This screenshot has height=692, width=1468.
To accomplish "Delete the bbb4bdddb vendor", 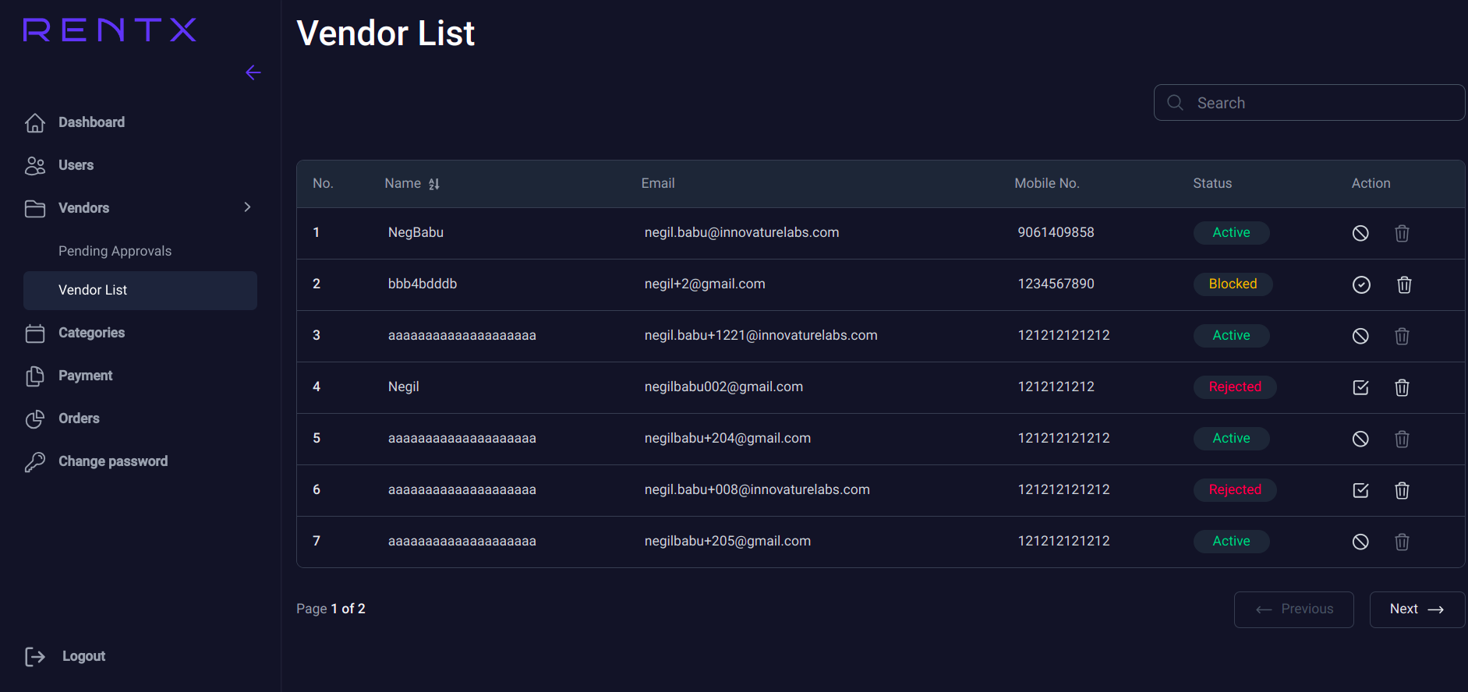I will 1403,284.
